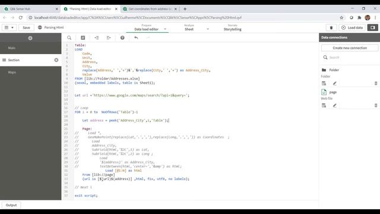Open the debug panel button
Screen dimensions: 380x214
coord(331,28)
